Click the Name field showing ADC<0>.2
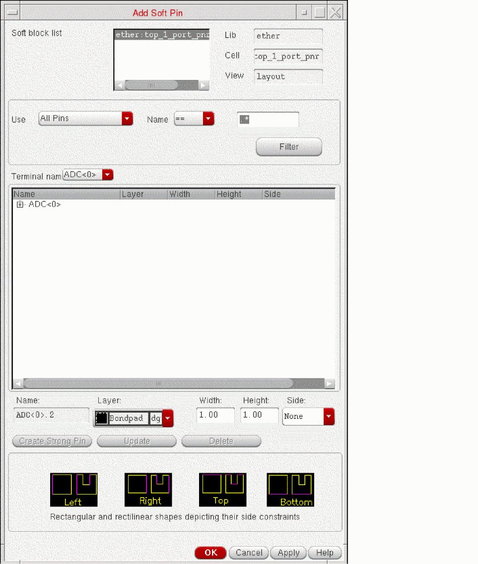478x564 pixels. (x=51, y=415)
